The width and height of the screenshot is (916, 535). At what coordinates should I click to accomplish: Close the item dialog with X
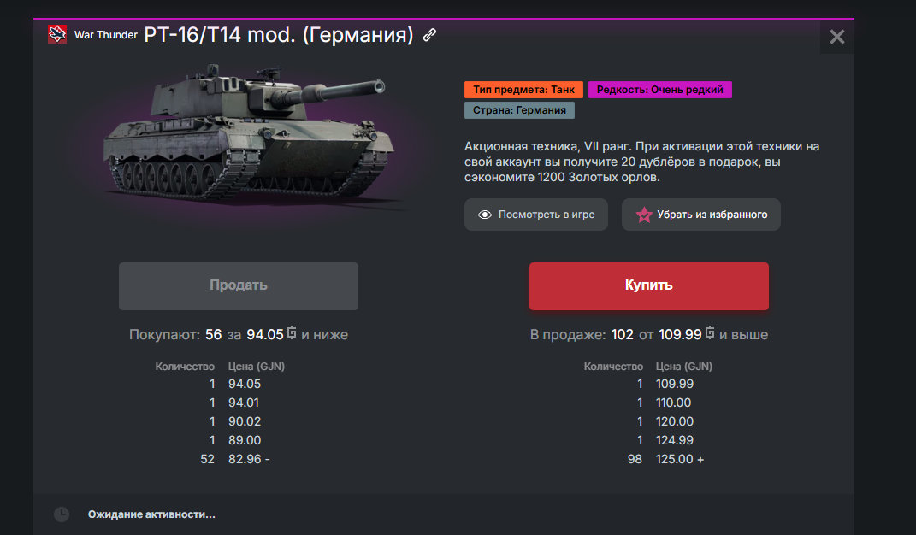(x=837, y=37)
